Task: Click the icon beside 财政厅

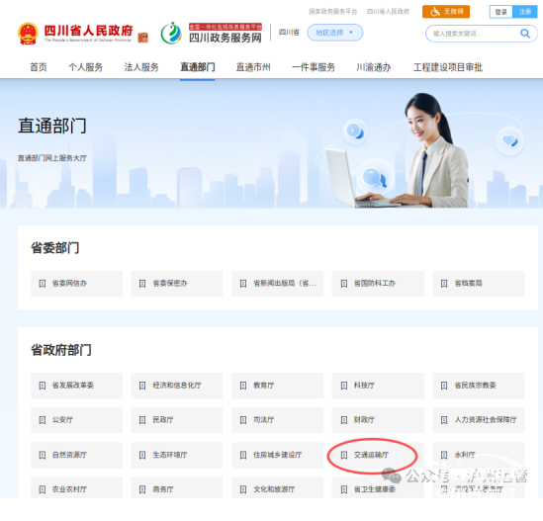Action: click(x=344, y=420)
